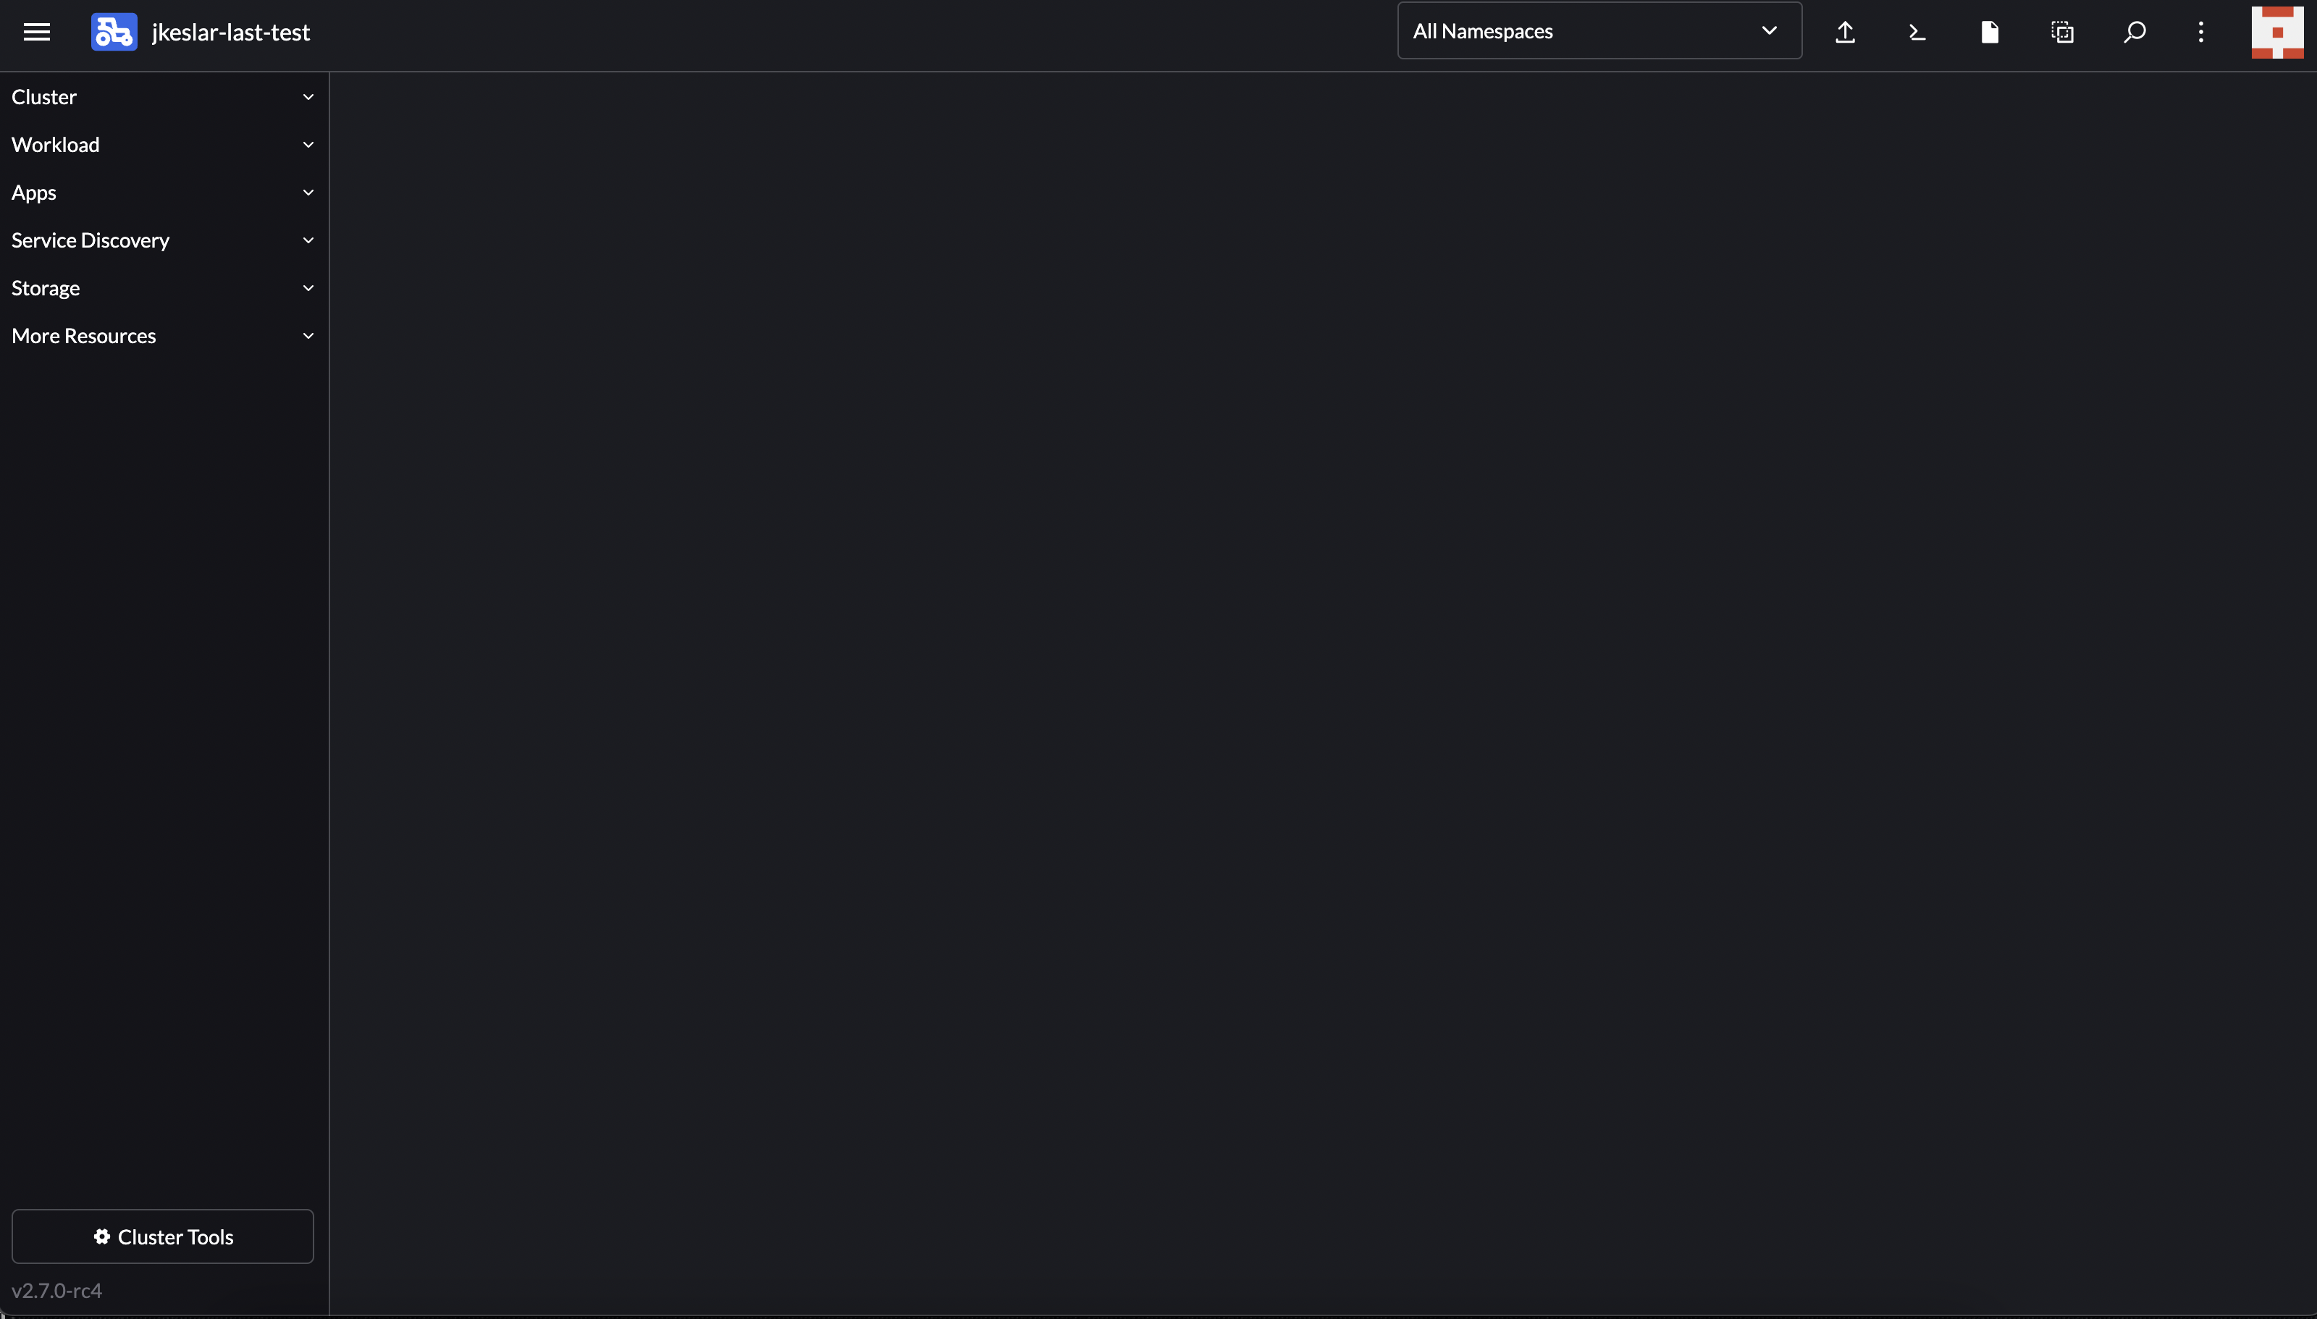This screenshot has height=1319, width=2317.
Task: Expand the Service Discovery section
Action: [x=163, y=239]
